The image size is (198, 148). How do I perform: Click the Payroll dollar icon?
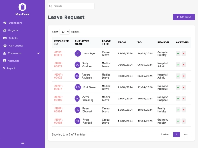pyautogui.click(x=4, y=68)
